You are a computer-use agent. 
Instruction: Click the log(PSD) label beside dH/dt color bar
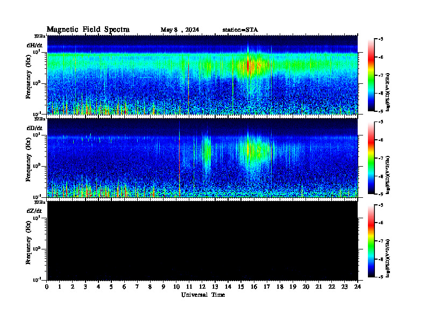click(388, 92)
